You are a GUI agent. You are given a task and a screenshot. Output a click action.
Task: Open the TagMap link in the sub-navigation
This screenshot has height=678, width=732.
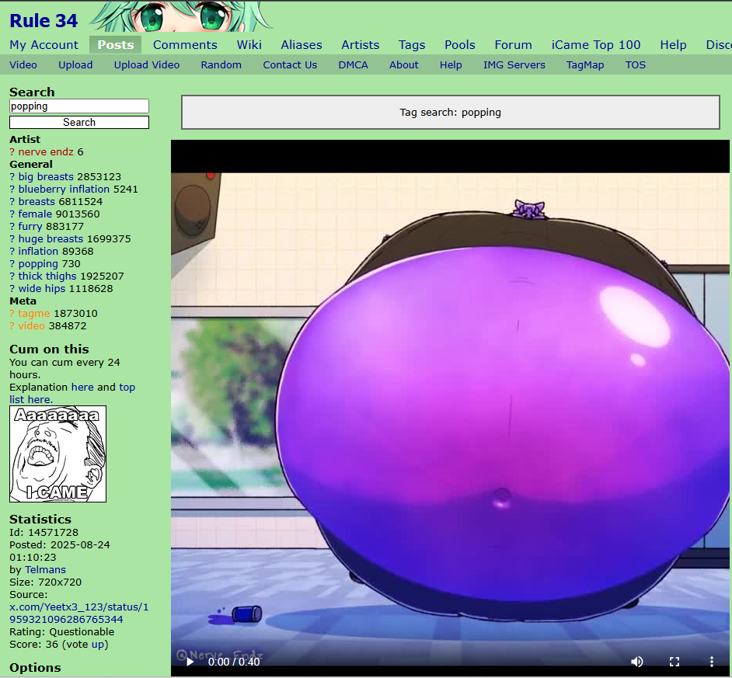point(584,65)
